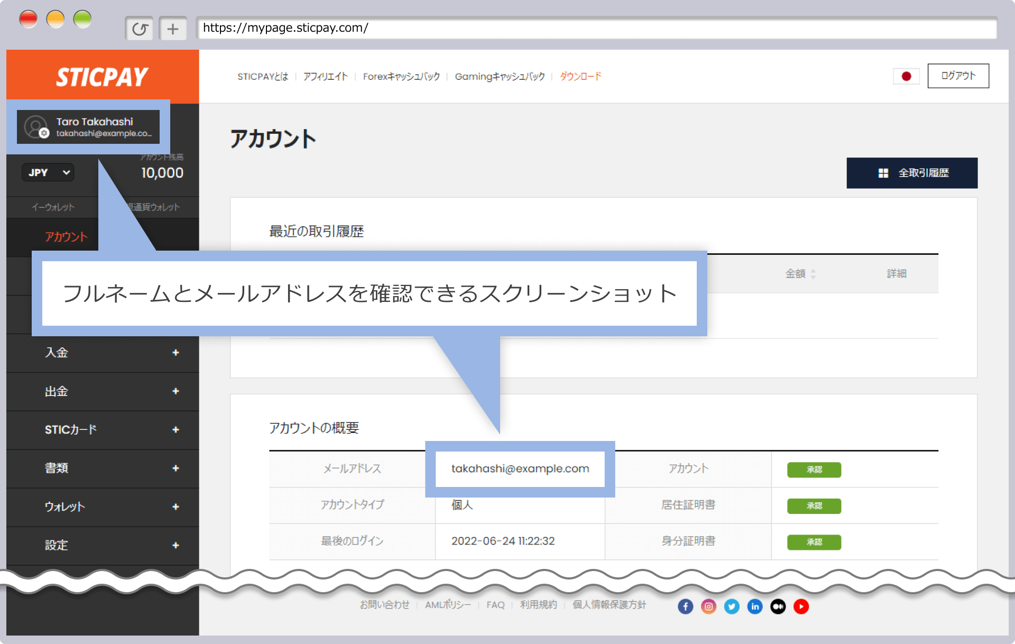The image size is (1015, 644).
Task: Open the お問い合わせ footer link
Action: pos(384,605)
